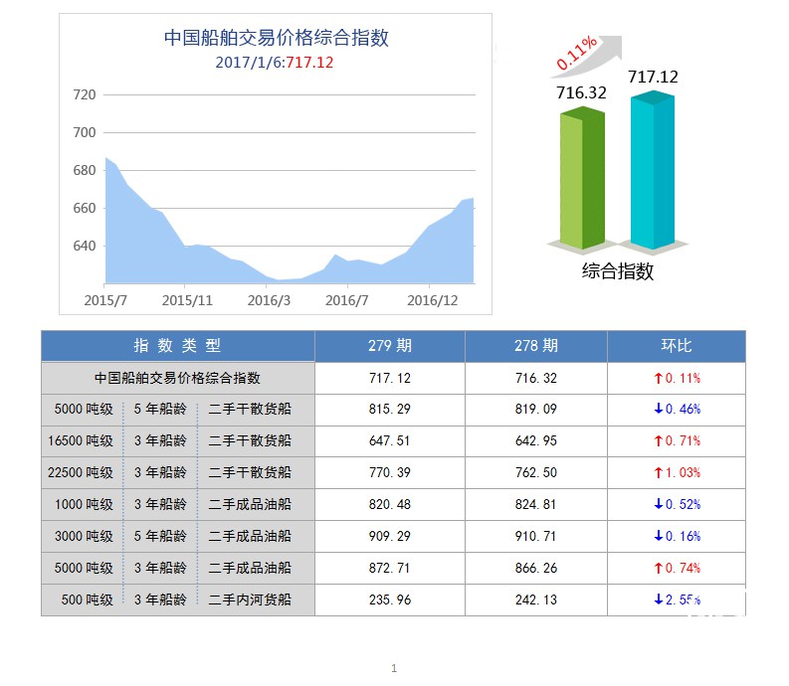Click the 2015/7 x-axis label
The width and height of the screenshot is (789, 686).
(105, 300)
